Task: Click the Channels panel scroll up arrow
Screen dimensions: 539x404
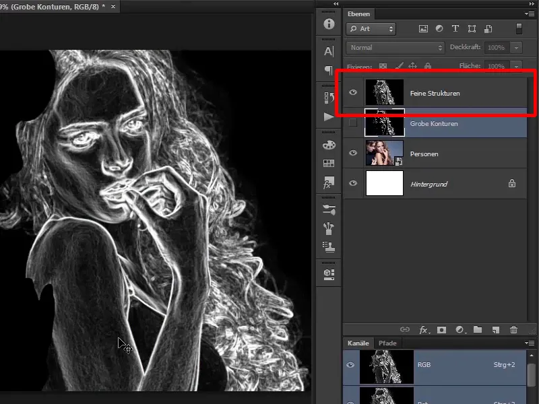Action: click(532, 356)
